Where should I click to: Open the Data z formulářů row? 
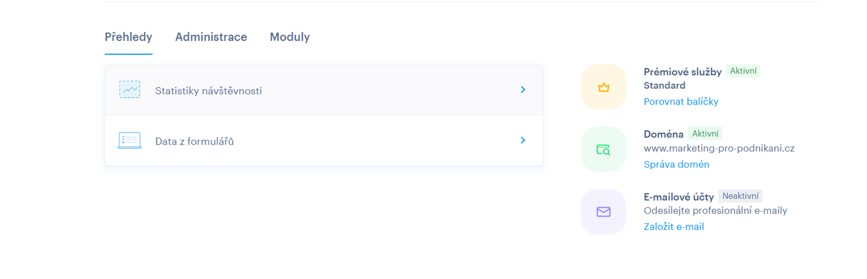(194, 141)
